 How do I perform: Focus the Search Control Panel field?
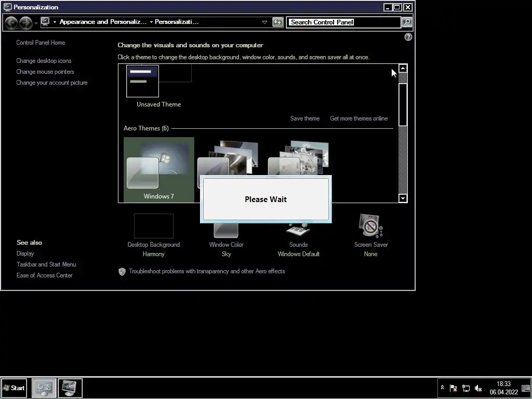(343, 22)
